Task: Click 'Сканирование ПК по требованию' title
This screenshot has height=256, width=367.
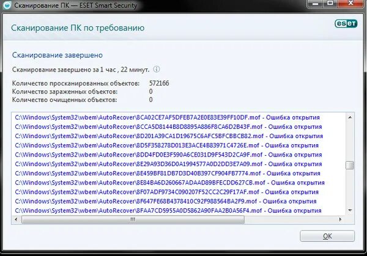Action: [x=78, y=28]
